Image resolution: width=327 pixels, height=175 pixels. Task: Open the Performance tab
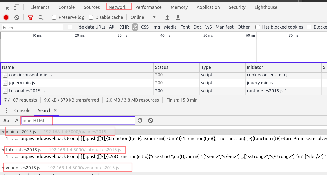(148, 7)
